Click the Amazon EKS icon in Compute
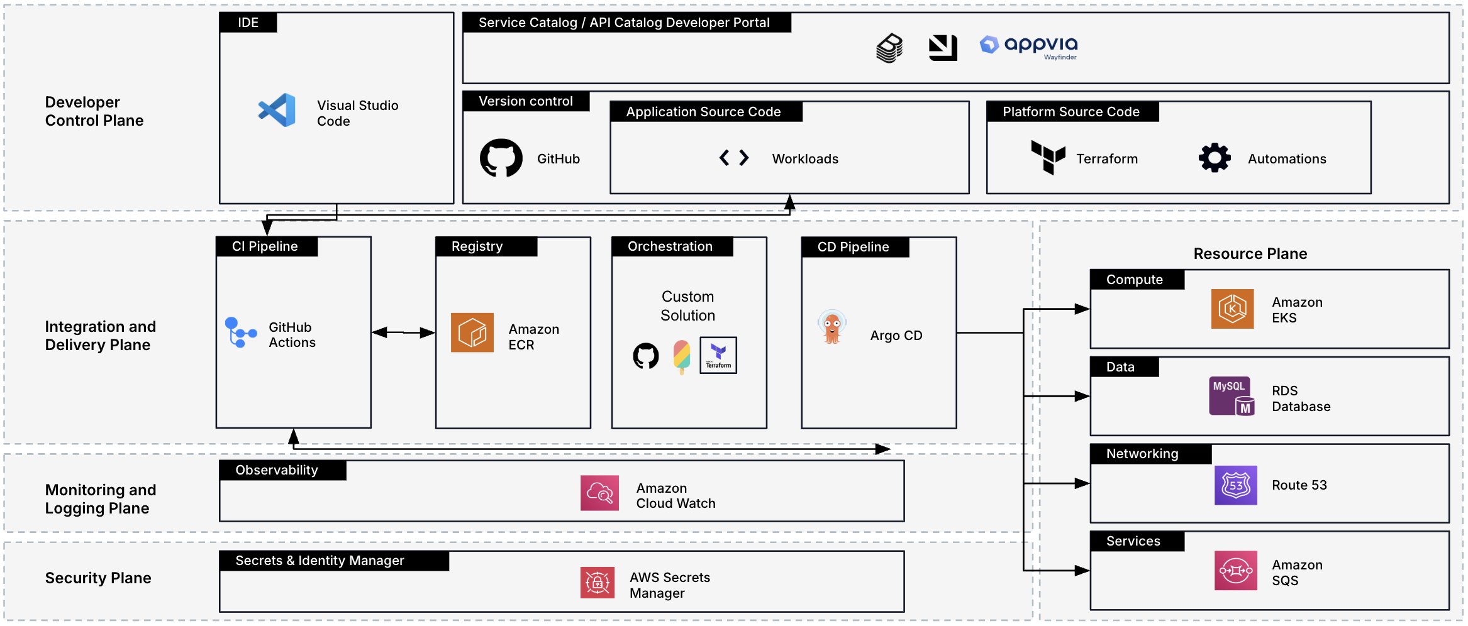Screen dimensions: 1468x626 [1232, 309]
